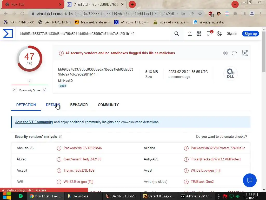Open a new tab with the plus button

click(x=132, y=4)
